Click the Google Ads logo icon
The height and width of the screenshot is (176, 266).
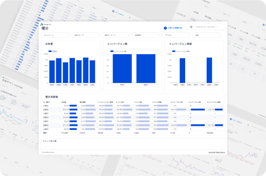pos(42,24)
